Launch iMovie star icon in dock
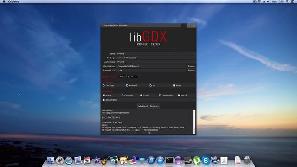The width and height of the screenshot is (297, 167). pos(96,161)
